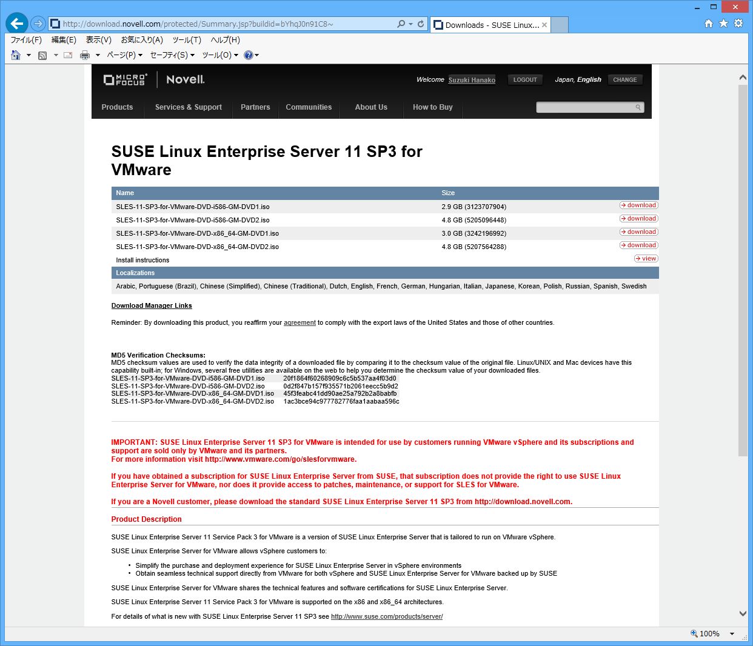The width and height of the screenshot is (753, 646).
Task: Go back using the browser back arrow
Action: coord(16,24)
